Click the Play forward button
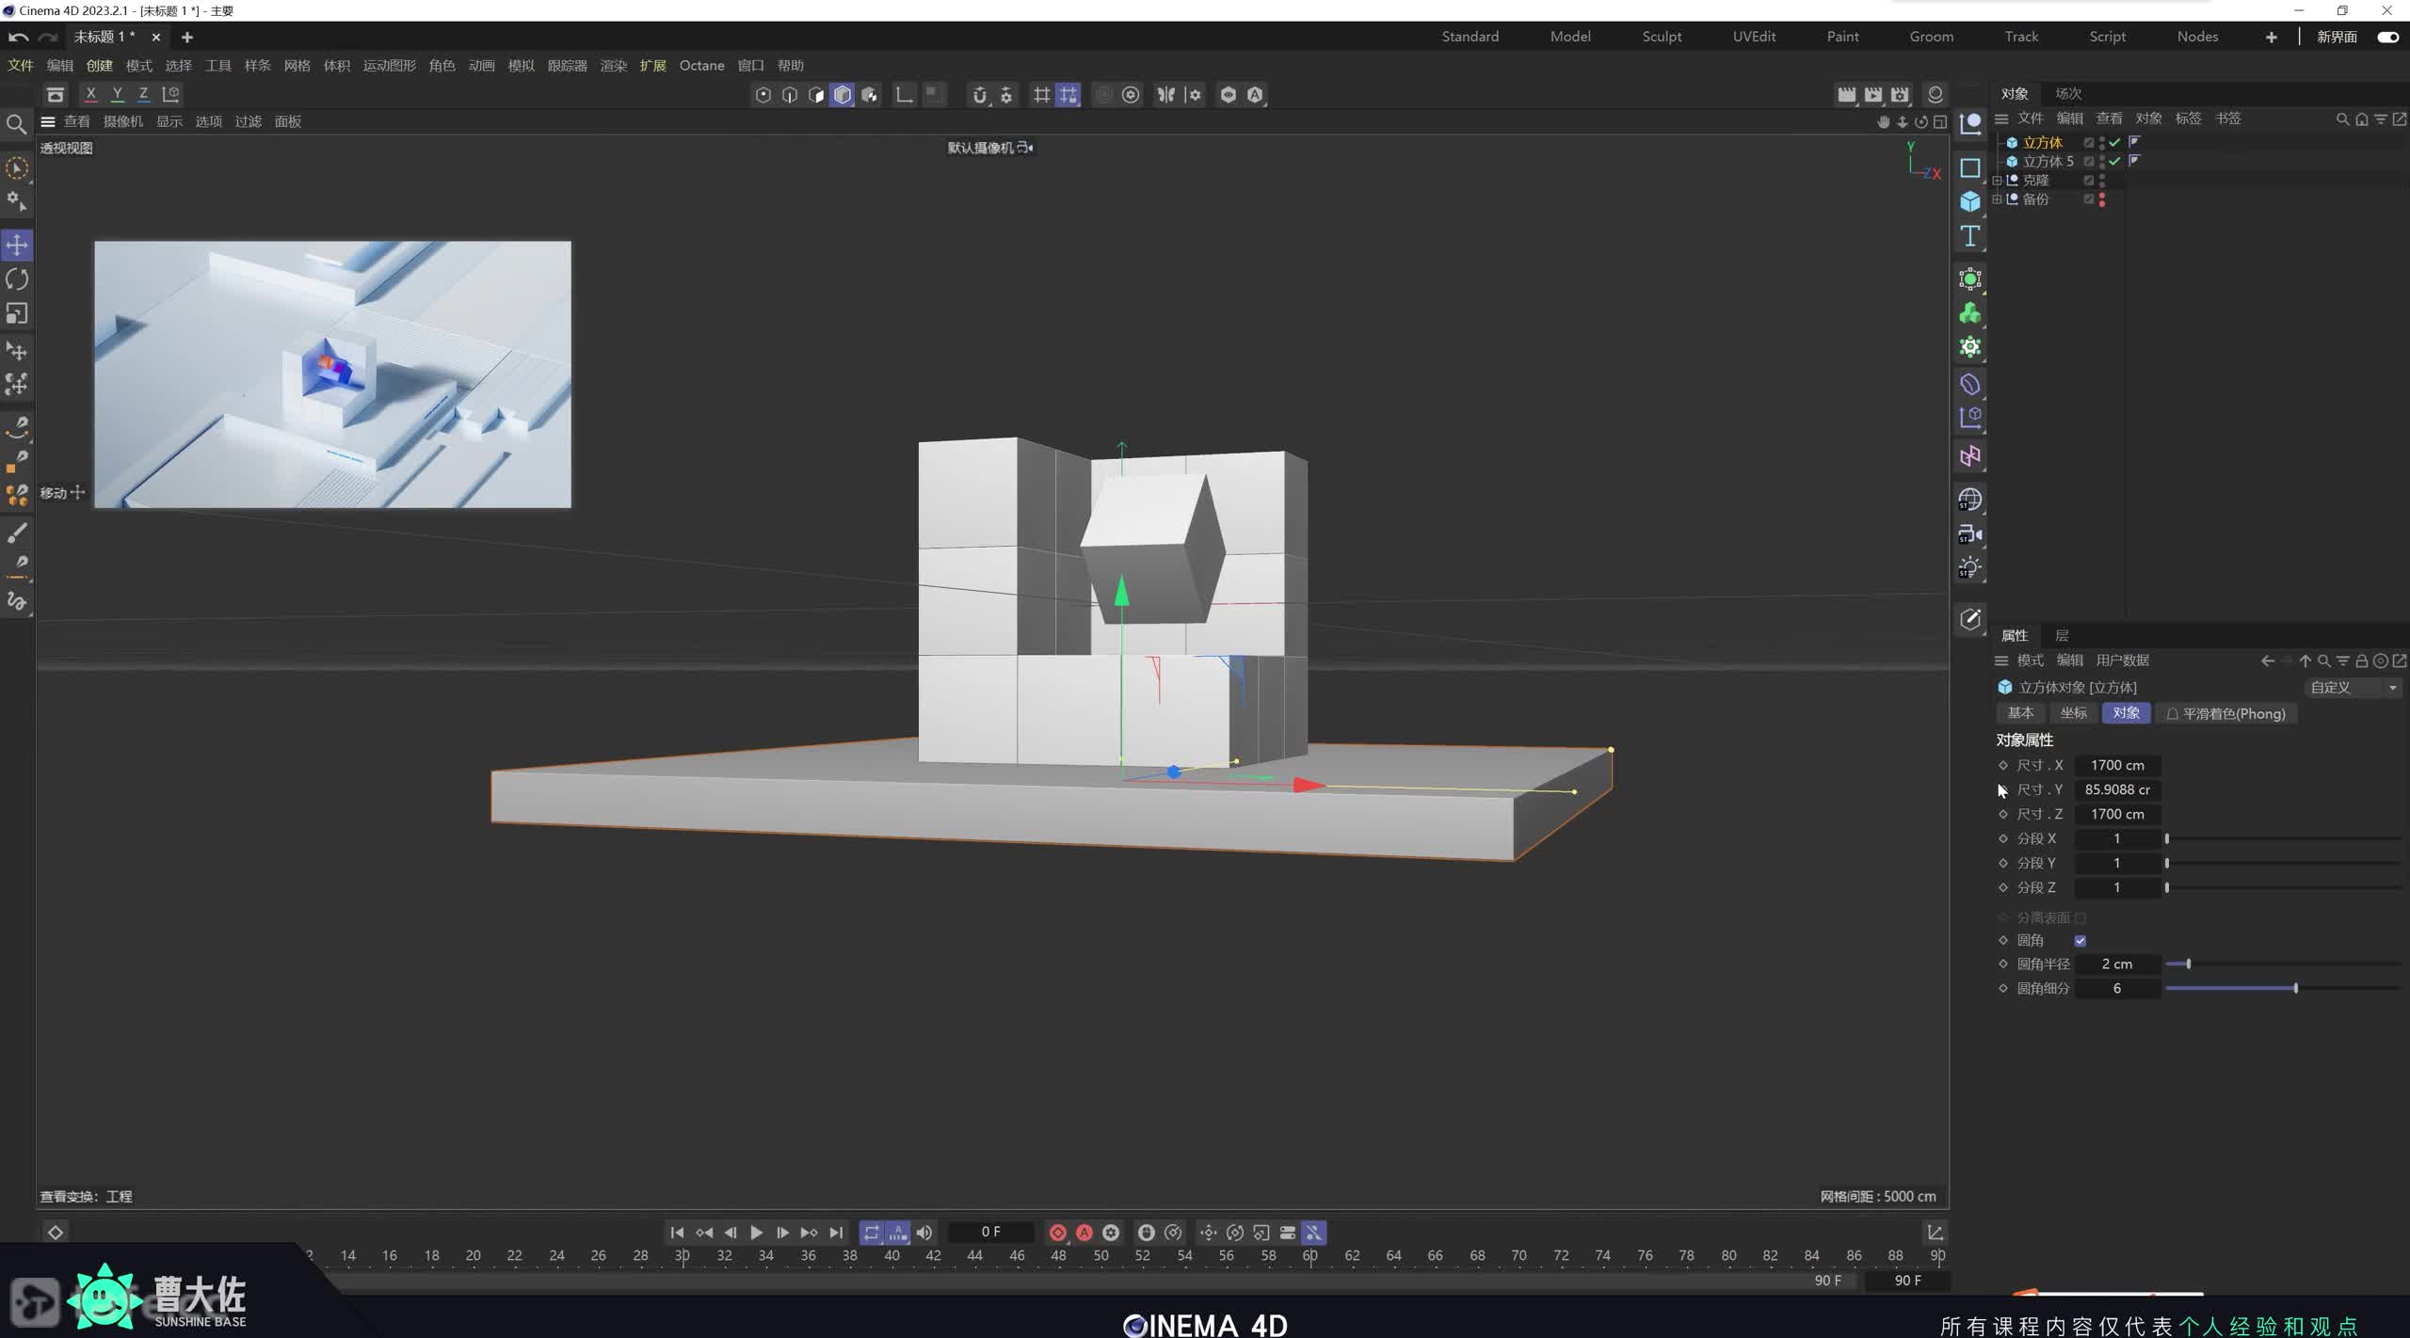Viewport: 2410px width, 1338px height. tap(756, 1233)
